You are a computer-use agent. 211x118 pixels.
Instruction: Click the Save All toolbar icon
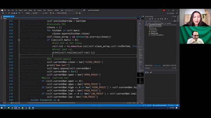tap(16, 13)
